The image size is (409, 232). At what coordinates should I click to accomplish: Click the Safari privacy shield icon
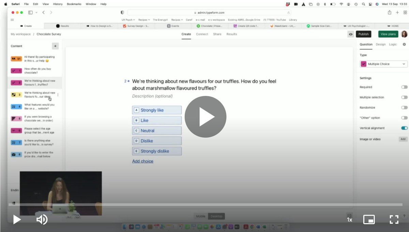pos(122,12)
